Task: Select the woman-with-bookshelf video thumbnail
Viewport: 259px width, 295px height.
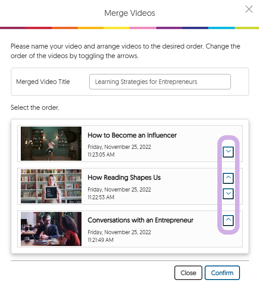Action: [x=51, y=186]
